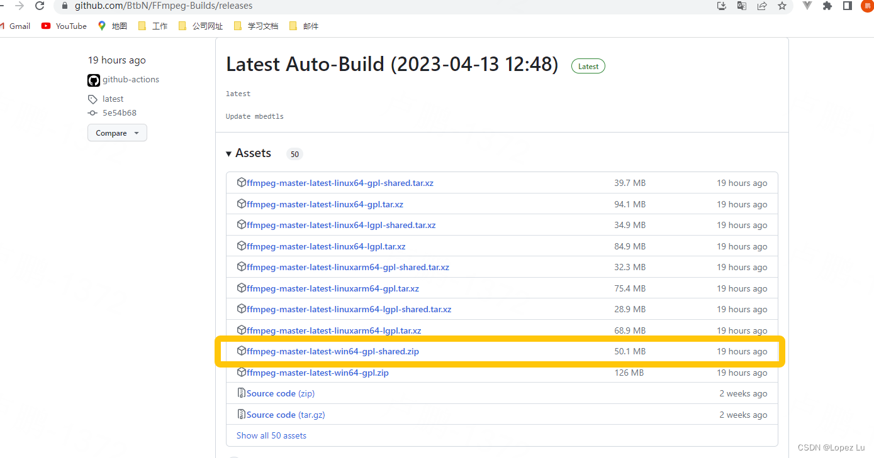Click the address bar URL field

click(x=164, y=6)
